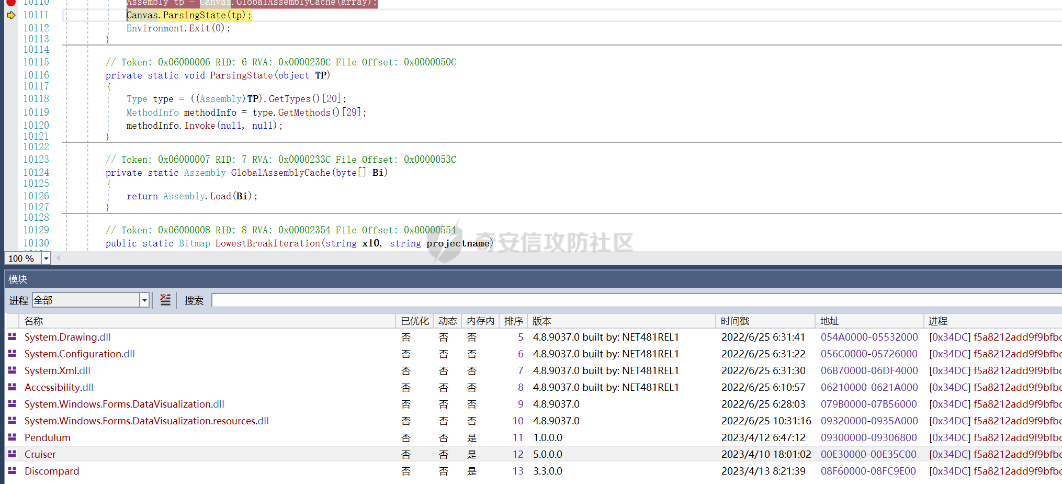Toggle the breakpoint dot at line 10110
This screenshot has width=1062, height=484.
click(11, 3)
